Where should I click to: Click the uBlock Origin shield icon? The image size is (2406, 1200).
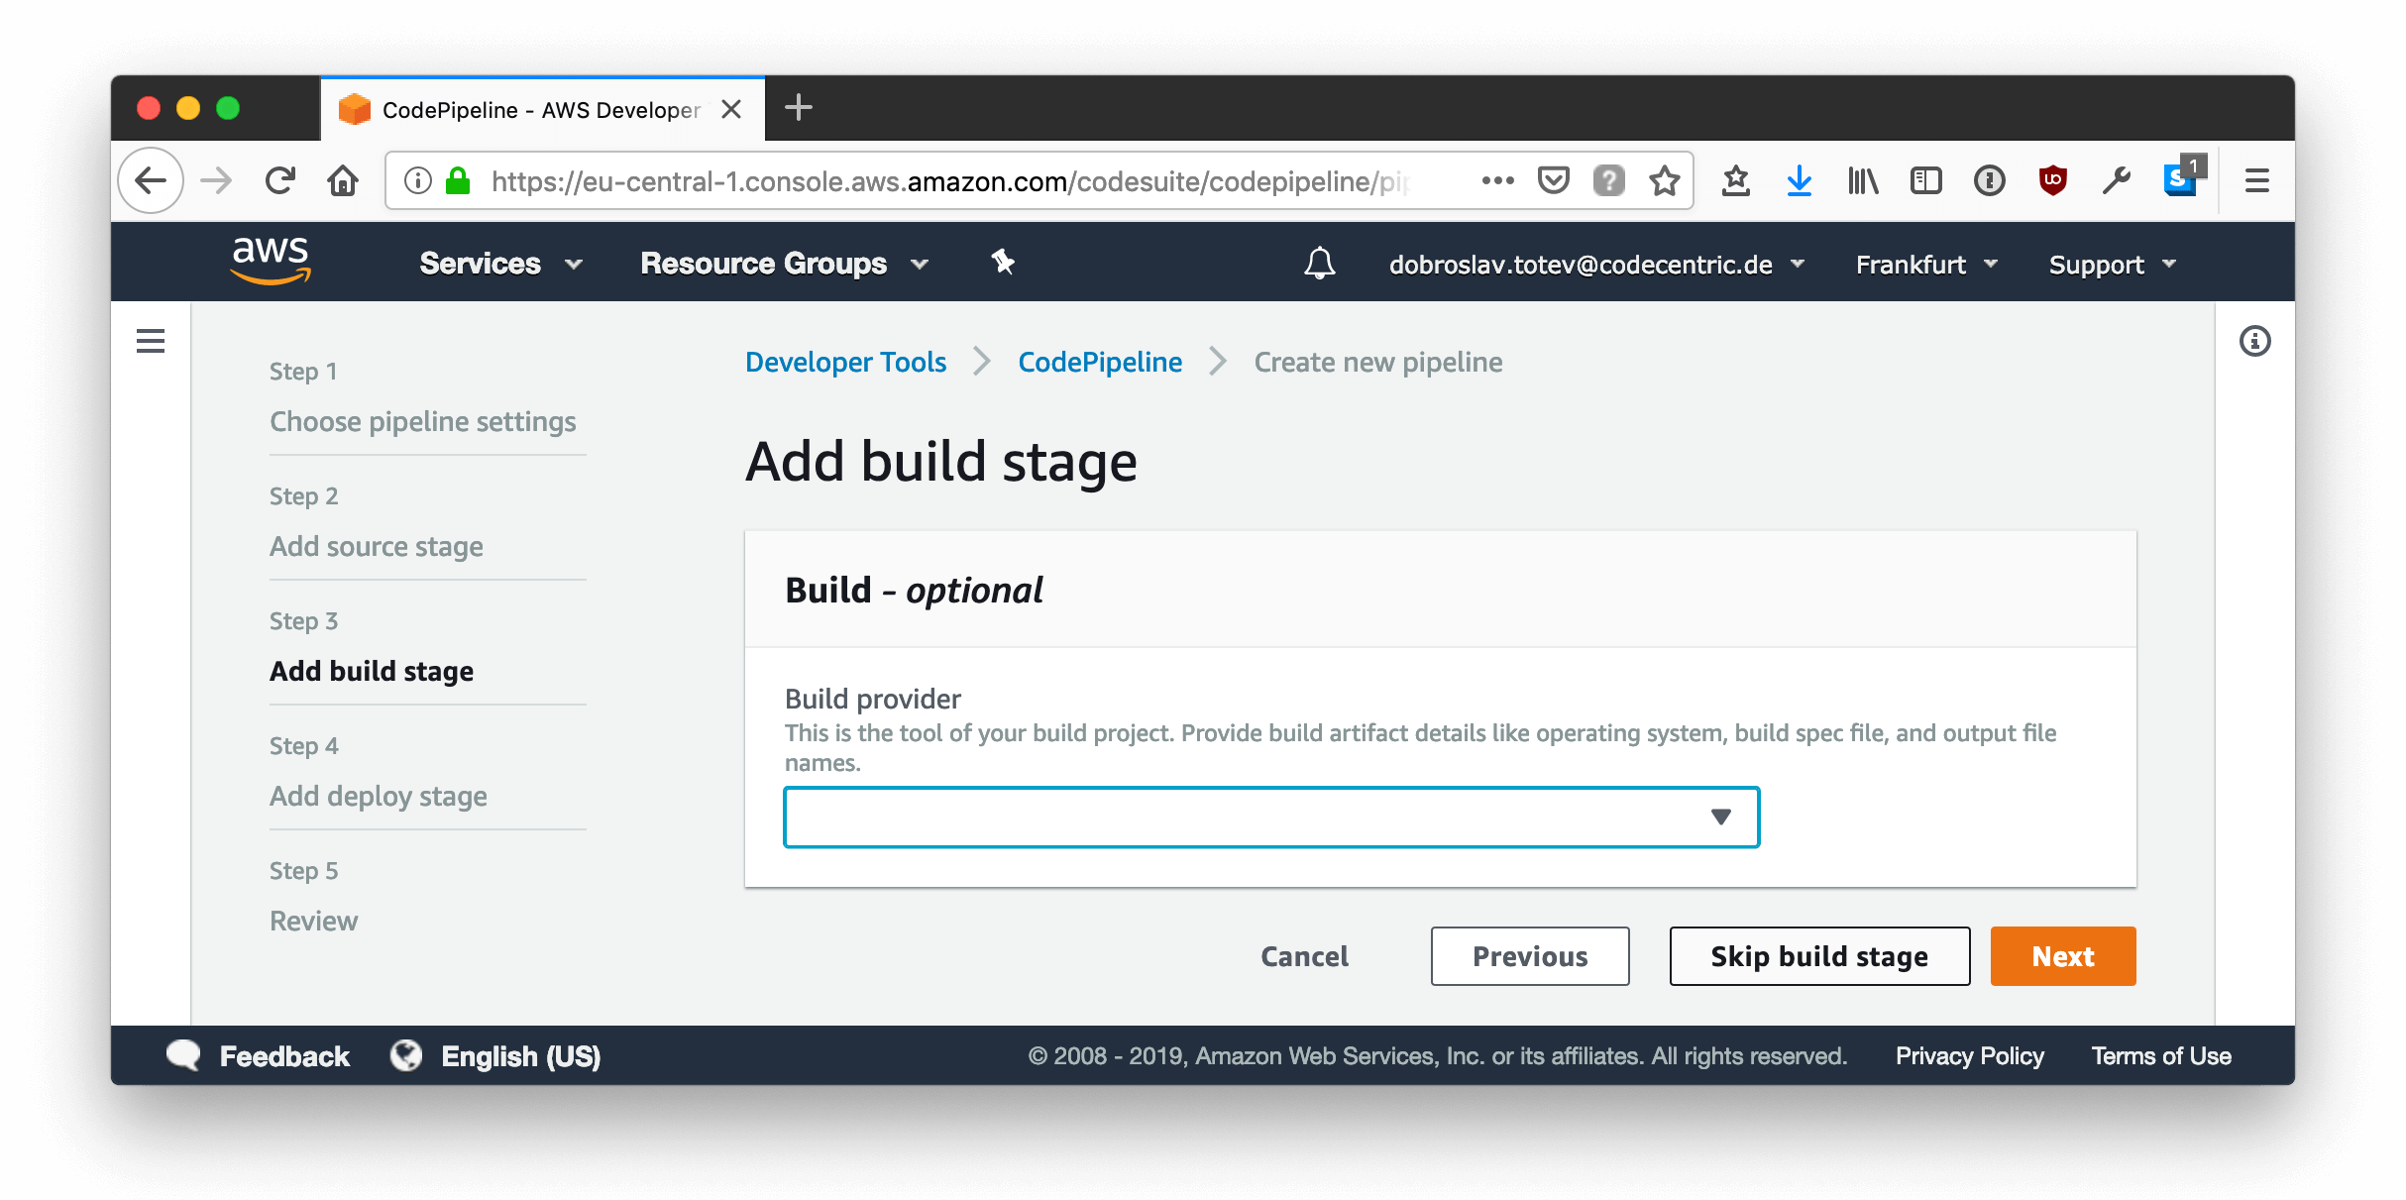(2052, 180)
